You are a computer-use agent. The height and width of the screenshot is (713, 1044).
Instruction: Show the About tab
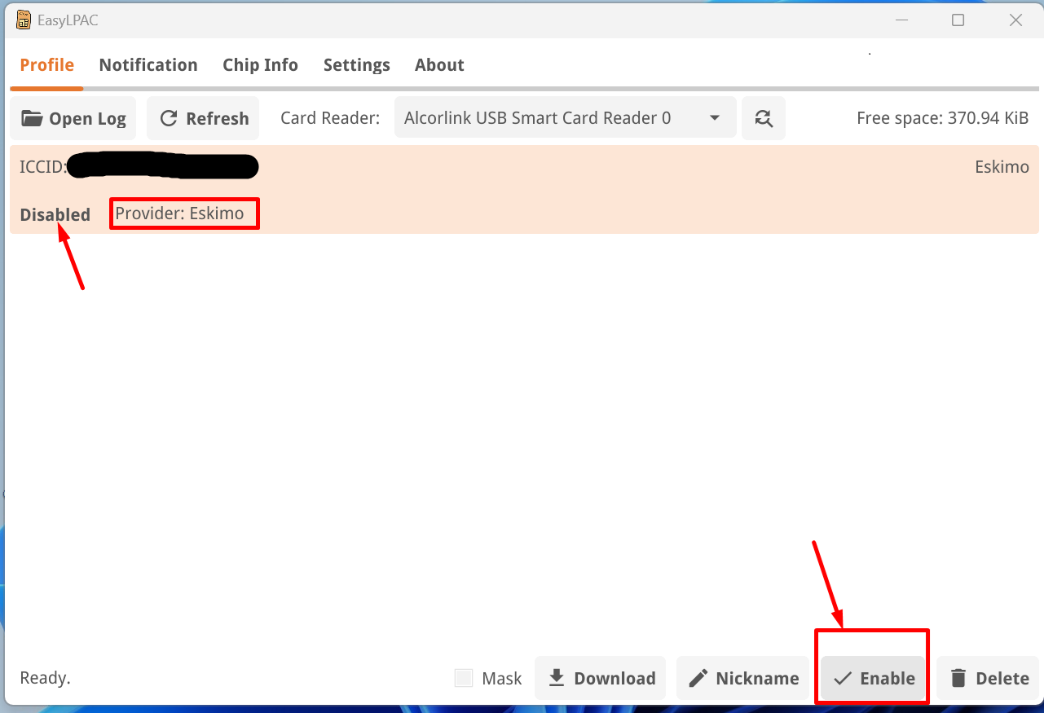pos(439,65)
